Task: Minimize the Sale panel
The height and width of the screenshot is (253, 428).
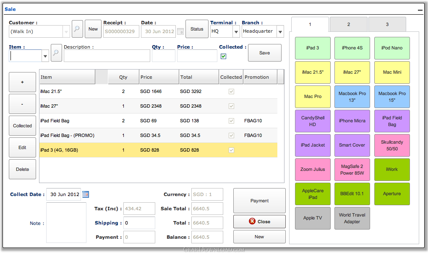Action: [x=420, y=10]
